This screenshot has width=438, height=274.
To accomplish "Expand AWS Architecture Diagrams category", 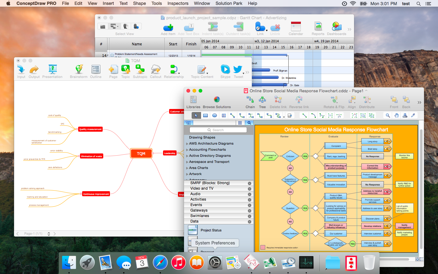I will click(x=187, y=144).
